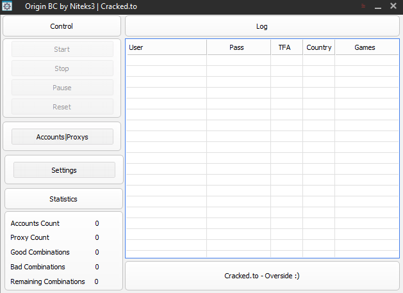Viewport: 403px width, 293px height.
Task: Click the Proxy Count label
Action: [x=29, y=237]
